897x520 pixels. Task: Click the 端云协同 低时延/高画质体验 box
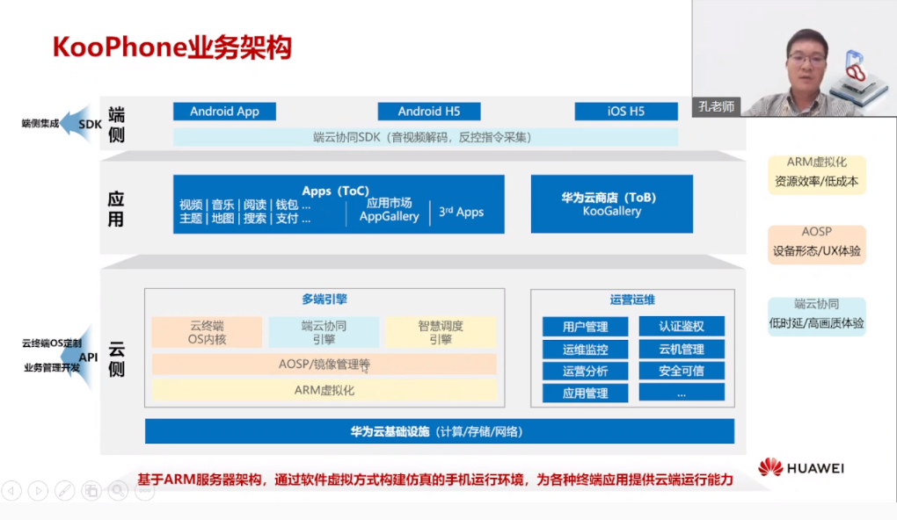816,316
